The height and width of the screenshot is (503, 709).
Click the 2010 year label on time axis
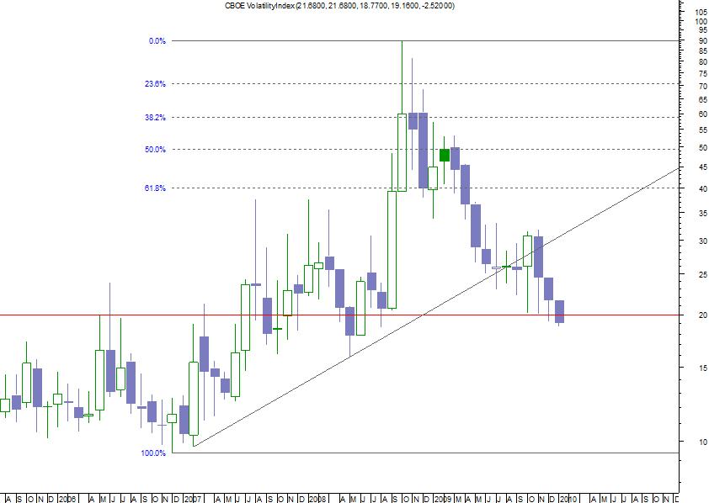click(568, 499)
